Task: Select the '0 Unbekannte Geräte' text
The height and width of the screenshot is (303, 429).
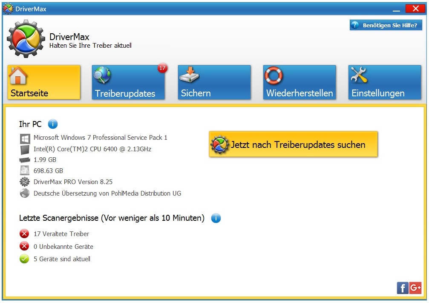Action: pos(63,247)
